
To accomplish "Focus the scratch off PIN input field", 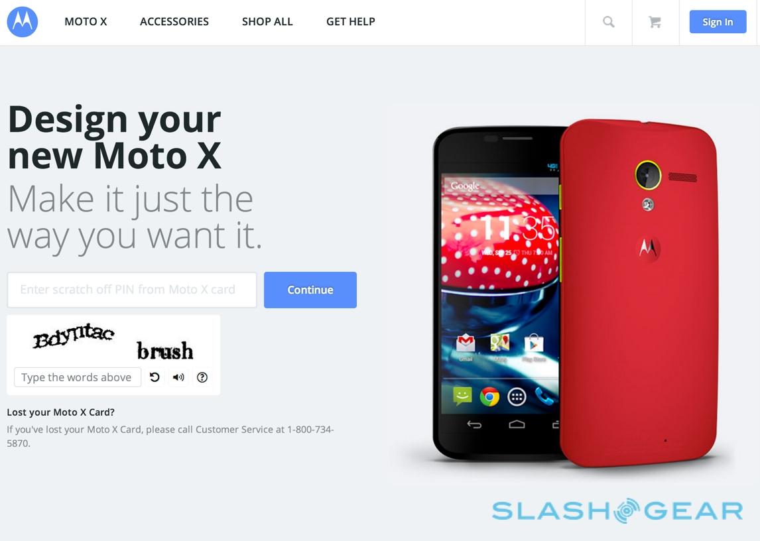I will (132, 290).
